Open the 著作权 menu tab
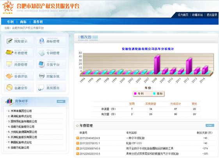This screenshot has height=158, width=219. [x=38, y=22]
